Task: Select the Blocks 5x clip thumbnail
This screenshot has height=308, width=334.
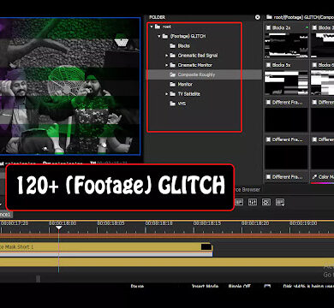Action: click(x=286, y=83)
